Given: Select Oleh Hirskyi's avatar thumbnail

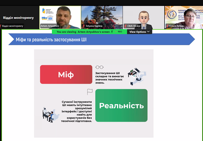Looking at the screenshot, I should [143, 17].
